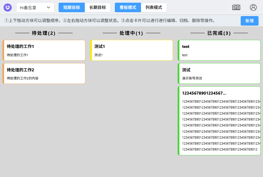Select 看板模式 view

[x=128, y=7]
